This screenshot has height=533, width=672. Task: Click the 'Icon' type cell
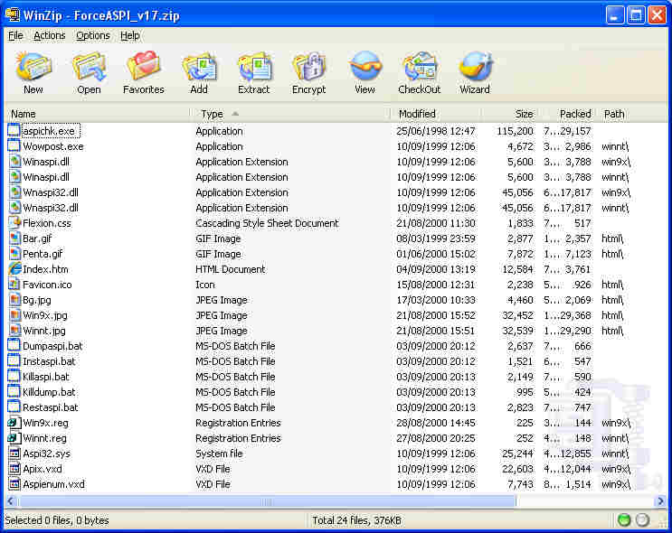pyautogui.click(x=205, y=285)
